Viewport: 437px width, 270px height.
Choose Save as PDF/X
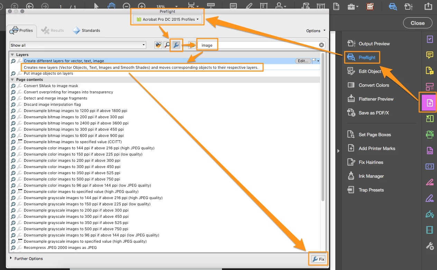coord(368,113)
